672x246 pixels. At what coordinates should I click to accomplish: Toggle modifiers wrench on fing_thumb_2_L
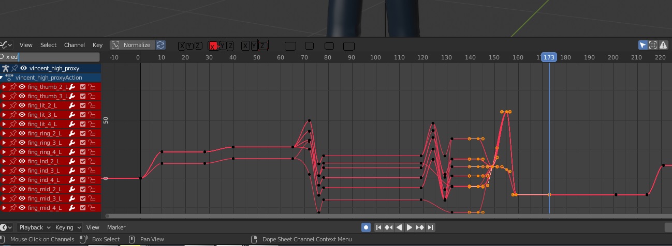tap(72, 87)
